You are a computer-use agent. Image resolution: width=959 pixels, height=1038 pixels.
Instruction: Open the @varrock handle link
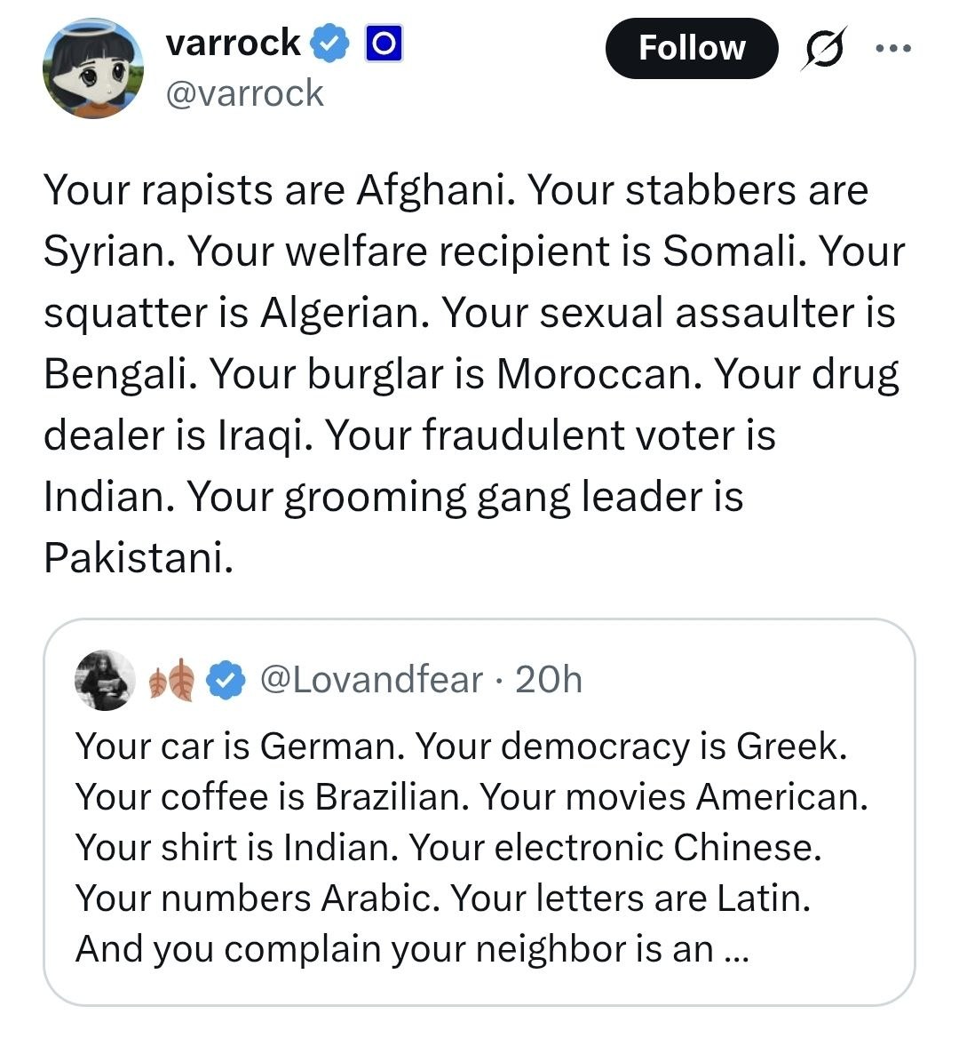click(245, 93)
